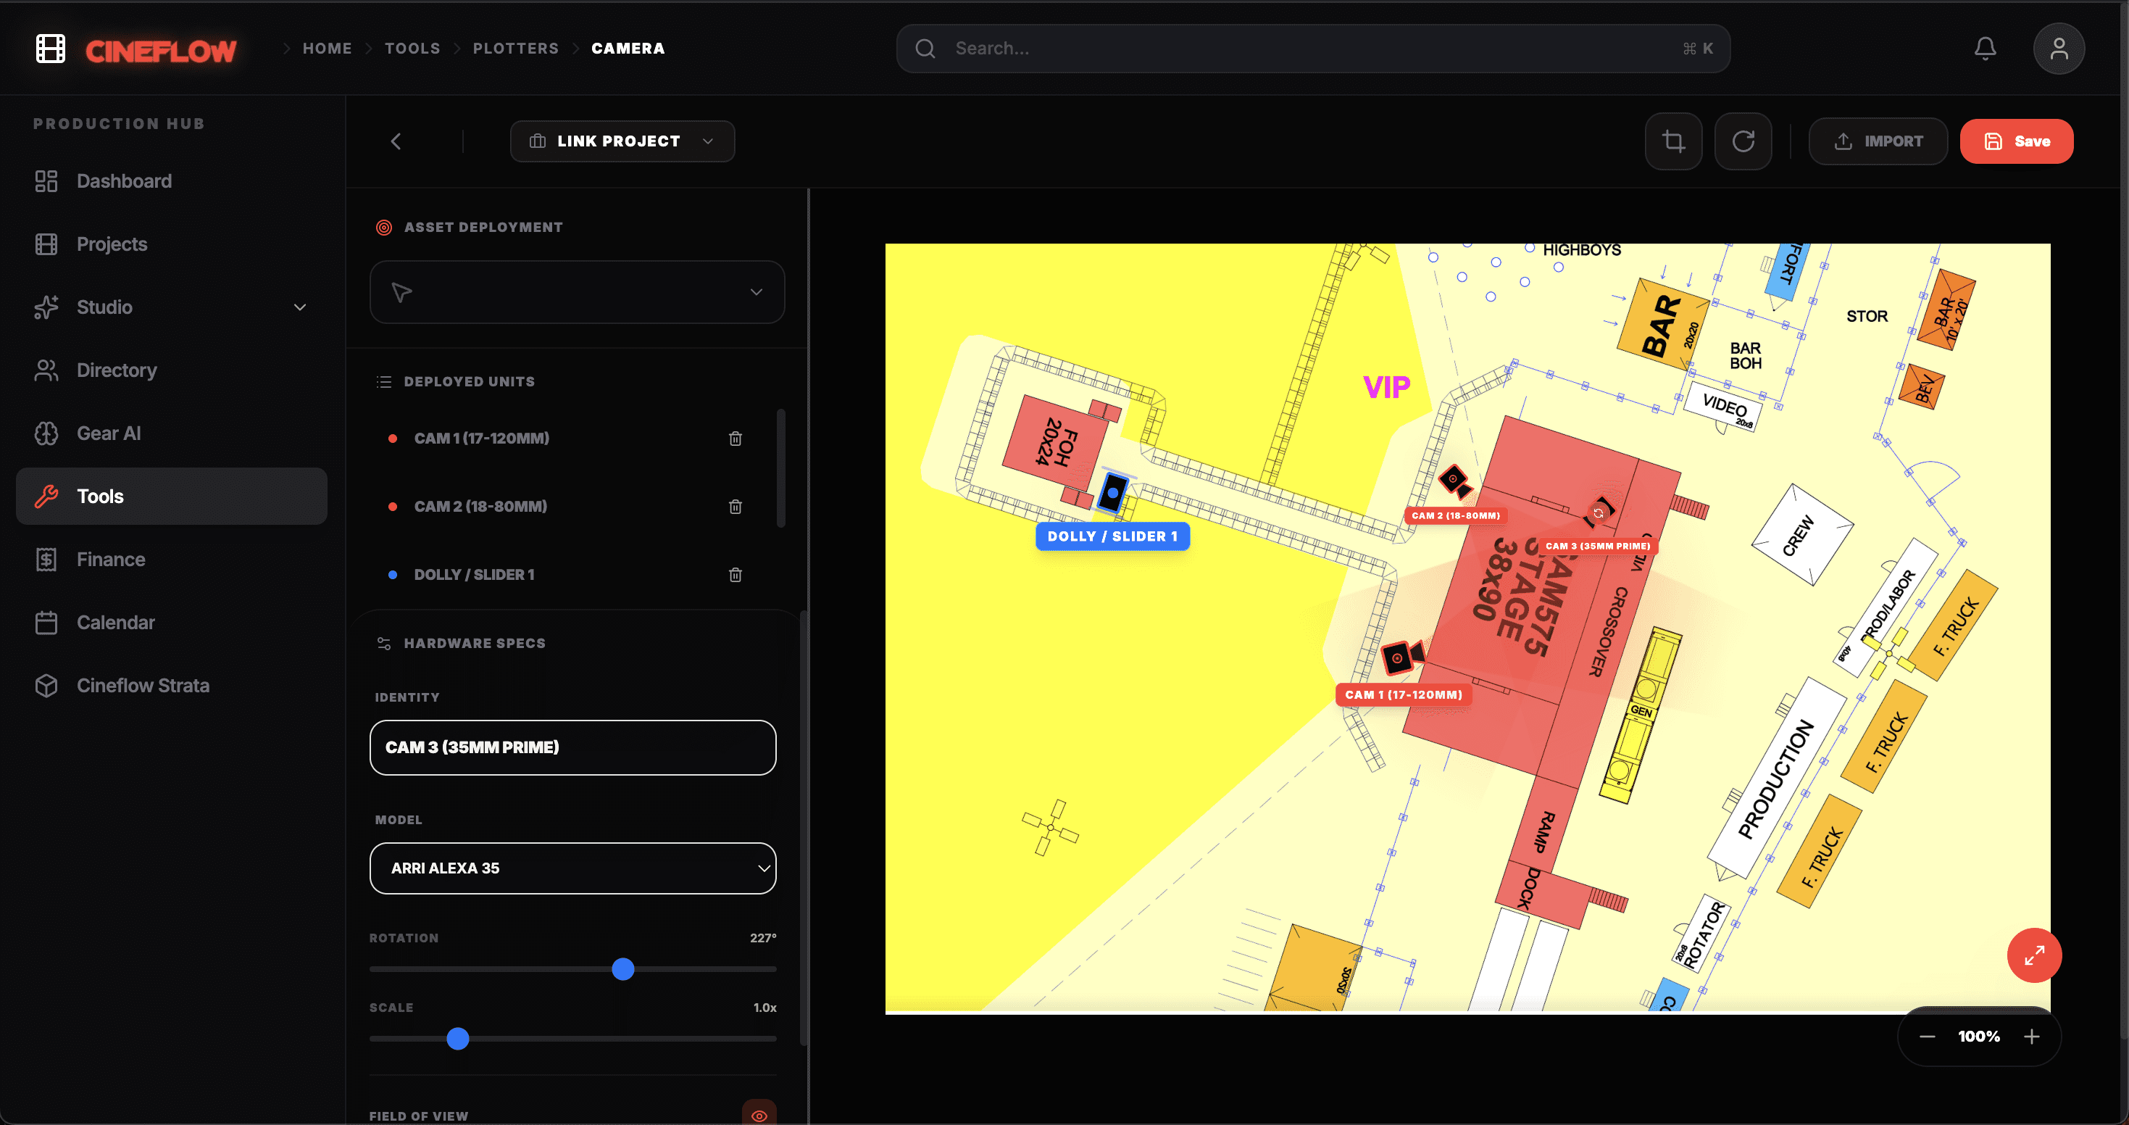Viewport: 2129px width, 1125px height.
Task: Click the Import button
Action: (1877, 141)
